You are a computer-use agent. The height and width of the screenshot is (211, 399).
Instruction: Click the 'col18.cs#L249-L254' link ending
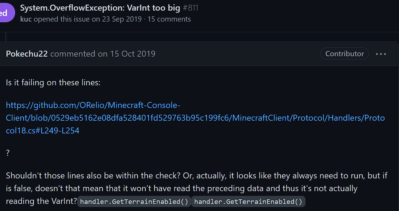pos(42,131)
